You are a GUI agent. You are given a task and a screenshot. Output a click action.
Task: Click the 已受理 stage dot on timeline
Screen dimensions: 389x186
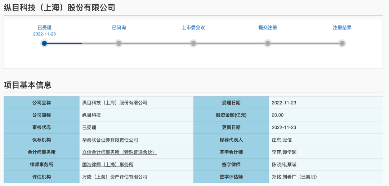tap(44, 43)
